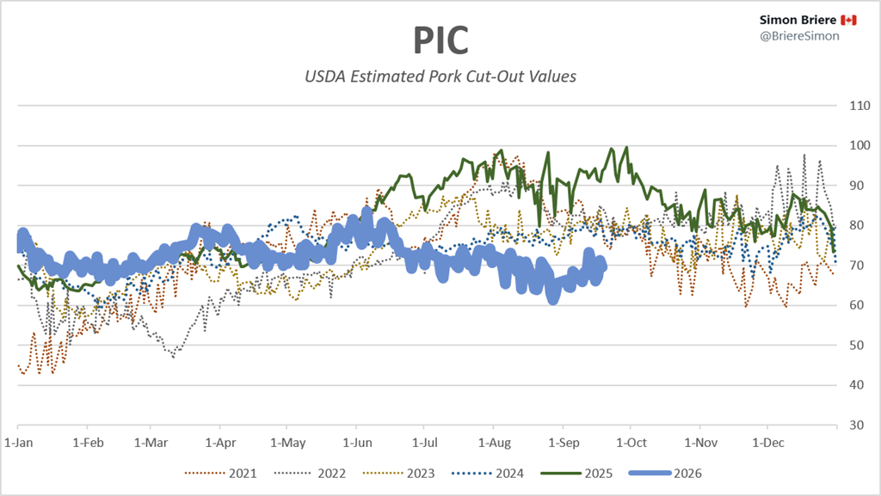881x496 pixels.
Task: Select the 1-Sep axis label
Action: (564, 443)
